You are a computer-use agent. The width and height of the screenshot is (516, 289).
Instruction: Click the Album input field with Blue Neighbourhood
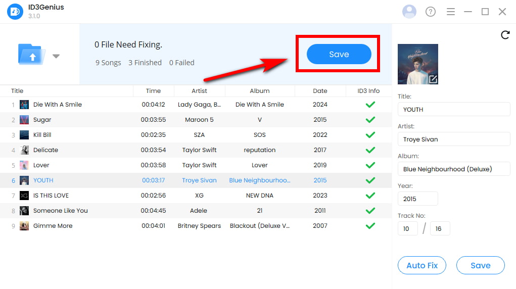coord(454,169)
